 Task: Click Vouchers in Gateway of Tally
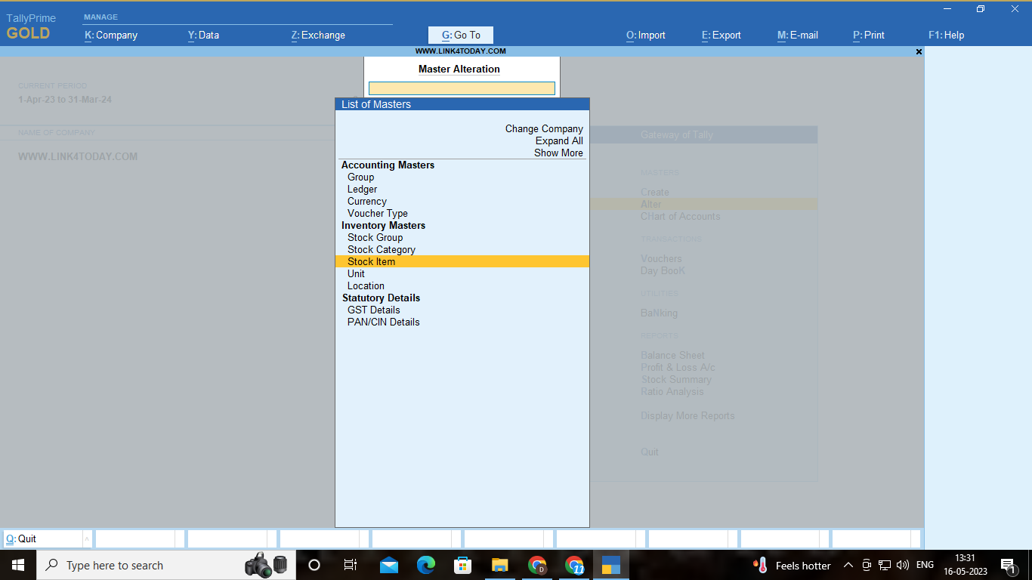661,258
